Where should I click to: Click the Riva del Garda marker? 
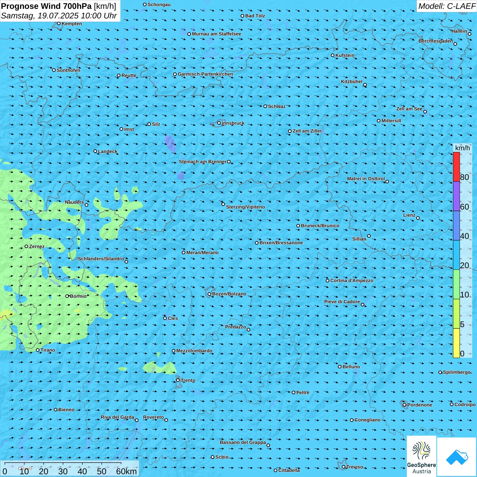tap(137, 420)
